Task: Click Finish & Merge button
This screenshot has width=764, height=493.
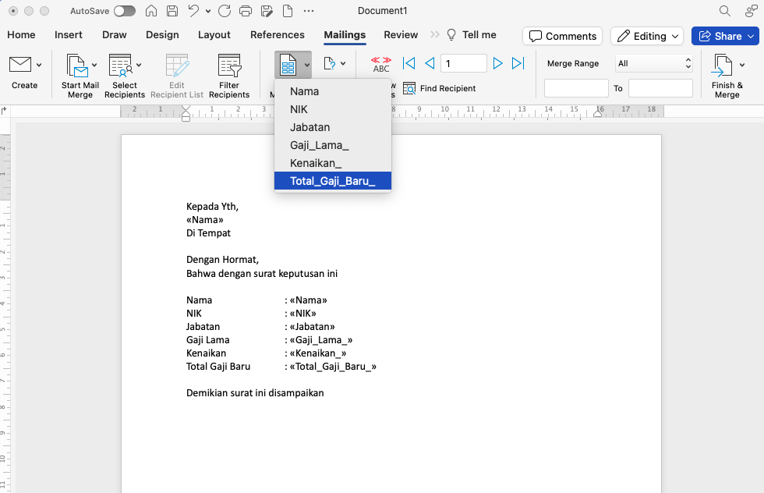Action: click(x=727, y=76)
